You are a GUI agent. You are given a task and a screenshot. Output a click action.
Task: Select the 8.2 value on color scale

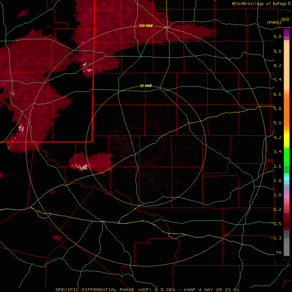(x=277, y=65)
